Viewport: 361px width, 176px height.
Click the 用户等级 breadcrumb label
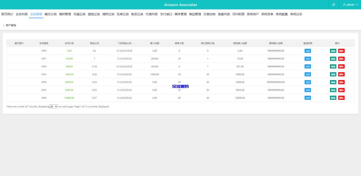(x=11, y=25)
